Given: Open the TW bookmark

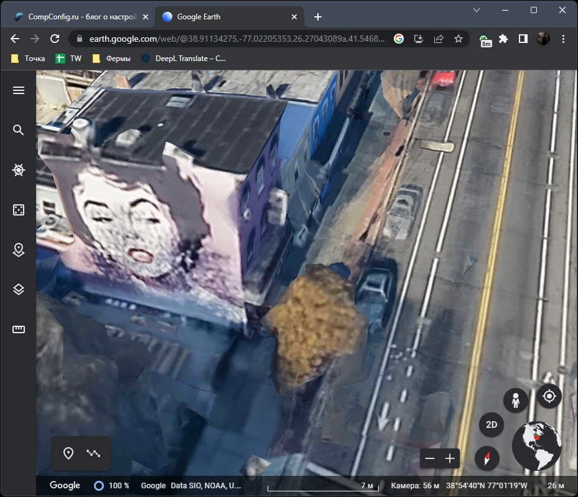Looking at the screenshot, I should [x=68, y=59].
